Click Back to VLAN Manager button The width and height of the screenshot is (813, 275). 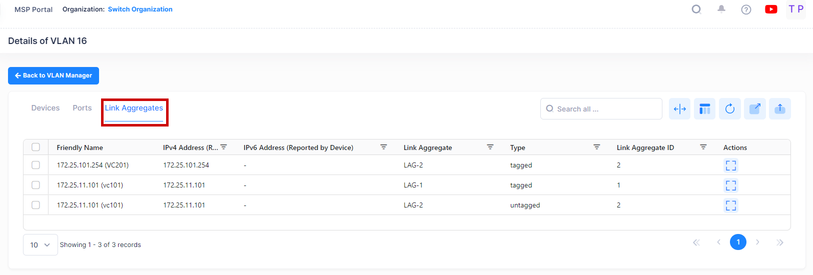[54, 75]
